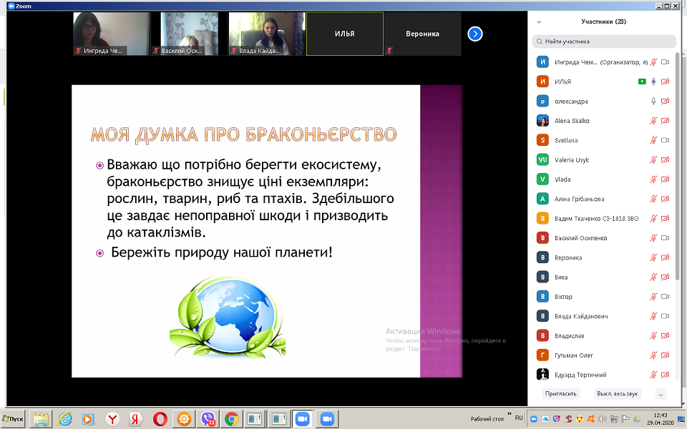Click Alena Skalko's avatar in list
The image size is (687, 429).
[542, 120]
